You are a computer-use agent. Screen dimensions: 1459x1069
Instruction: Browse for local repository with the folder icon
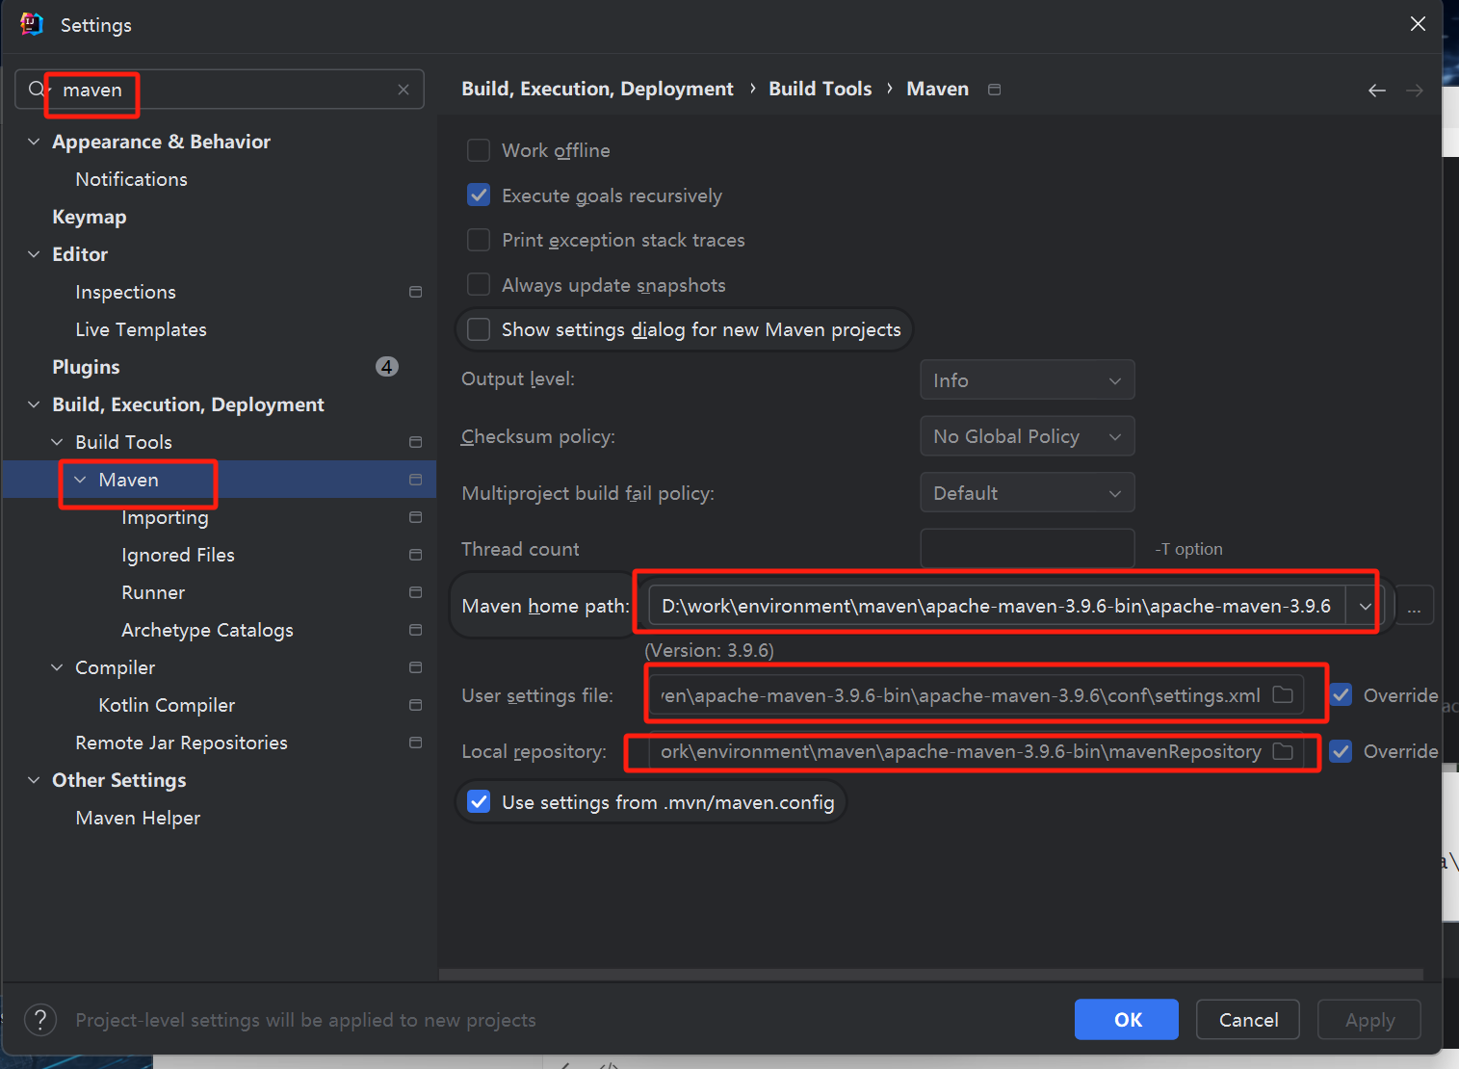pos(1283,751)
